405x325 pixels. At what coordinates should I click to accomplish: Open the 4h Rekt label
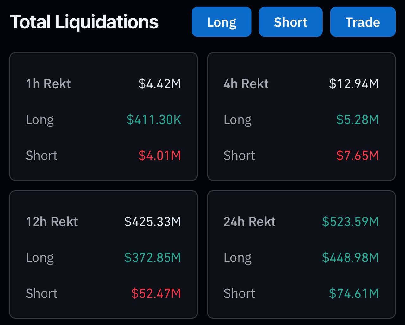pyautogui.click(x=246, y=84)
